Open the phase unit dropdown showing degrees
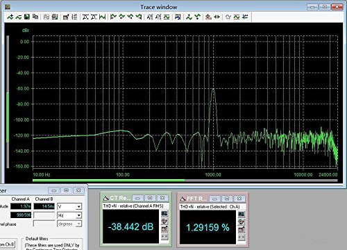The image size is (347, 250). click(x=78, y=224)
